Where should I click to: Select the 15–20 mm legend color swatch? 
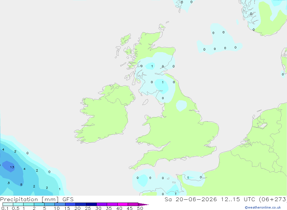[71, 204]
